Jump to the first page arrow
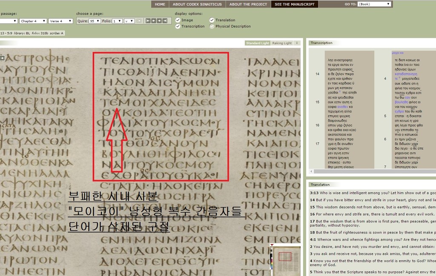436x276 pixels. click(x=148, y=21)
